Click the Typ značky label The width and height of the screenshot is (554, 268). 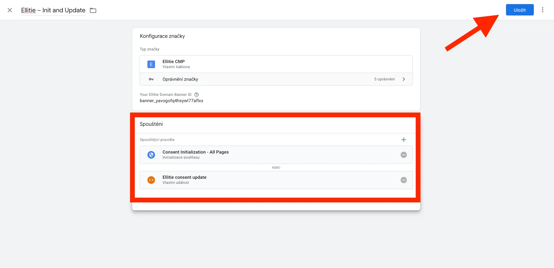pos(150,49)
